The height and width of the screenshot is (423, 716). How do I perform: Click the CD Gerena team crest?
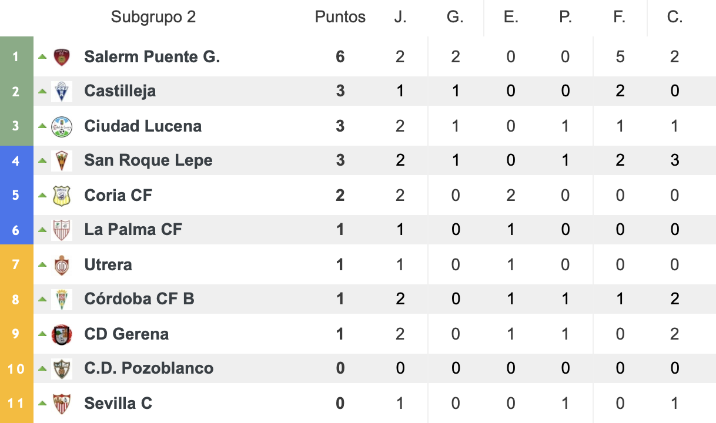[61, 334]
